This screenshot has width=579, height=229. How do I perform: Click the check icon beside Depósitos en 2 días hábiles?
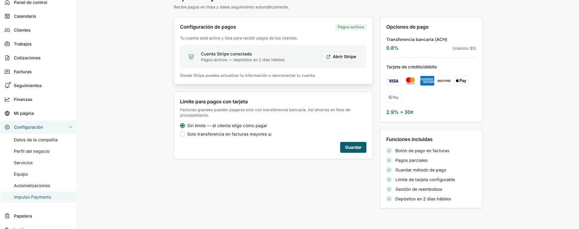[x=389, y=199]
